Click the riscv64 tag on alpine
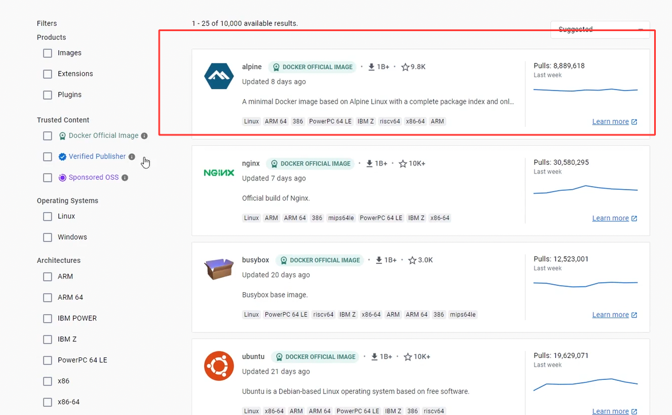 tap(389, 122)
